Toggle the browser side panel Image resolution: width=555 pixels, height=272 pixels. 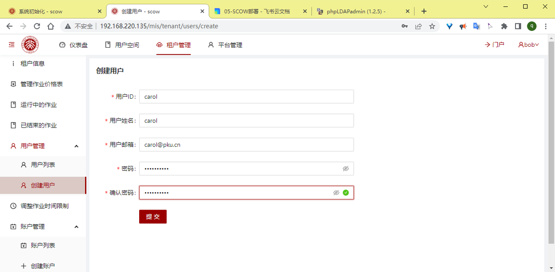click(x=518, y=26)
